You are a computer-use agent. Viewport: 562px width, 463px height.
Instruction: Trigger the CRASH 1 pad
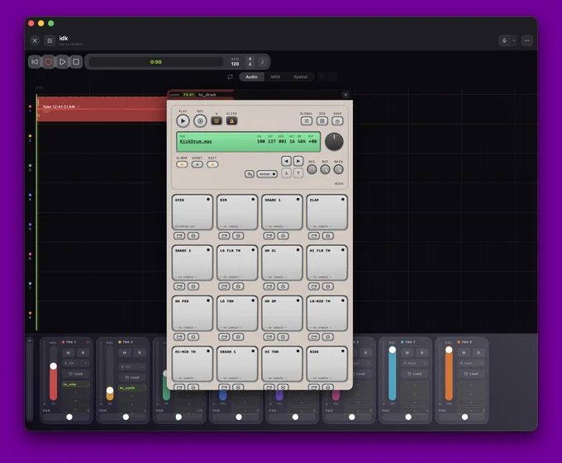pos(237,364)
